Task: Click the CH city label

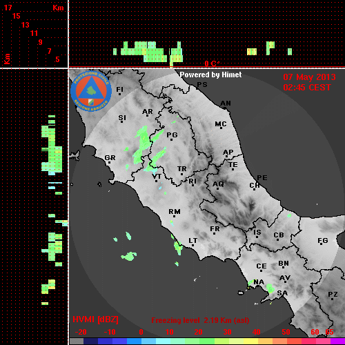Action: pos(255,185)
